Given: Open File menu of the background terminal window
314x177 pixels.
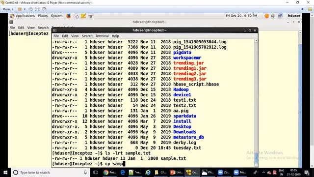Looking at the screenshot, I should pyautogui.click(x=12, y=28).
